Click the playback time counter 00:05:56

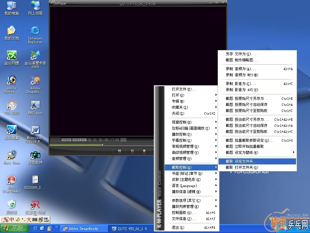click(x=95, y=140)
